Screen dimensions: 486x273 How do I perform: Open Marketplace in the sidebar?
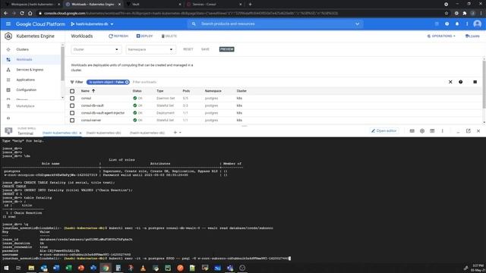25,106
